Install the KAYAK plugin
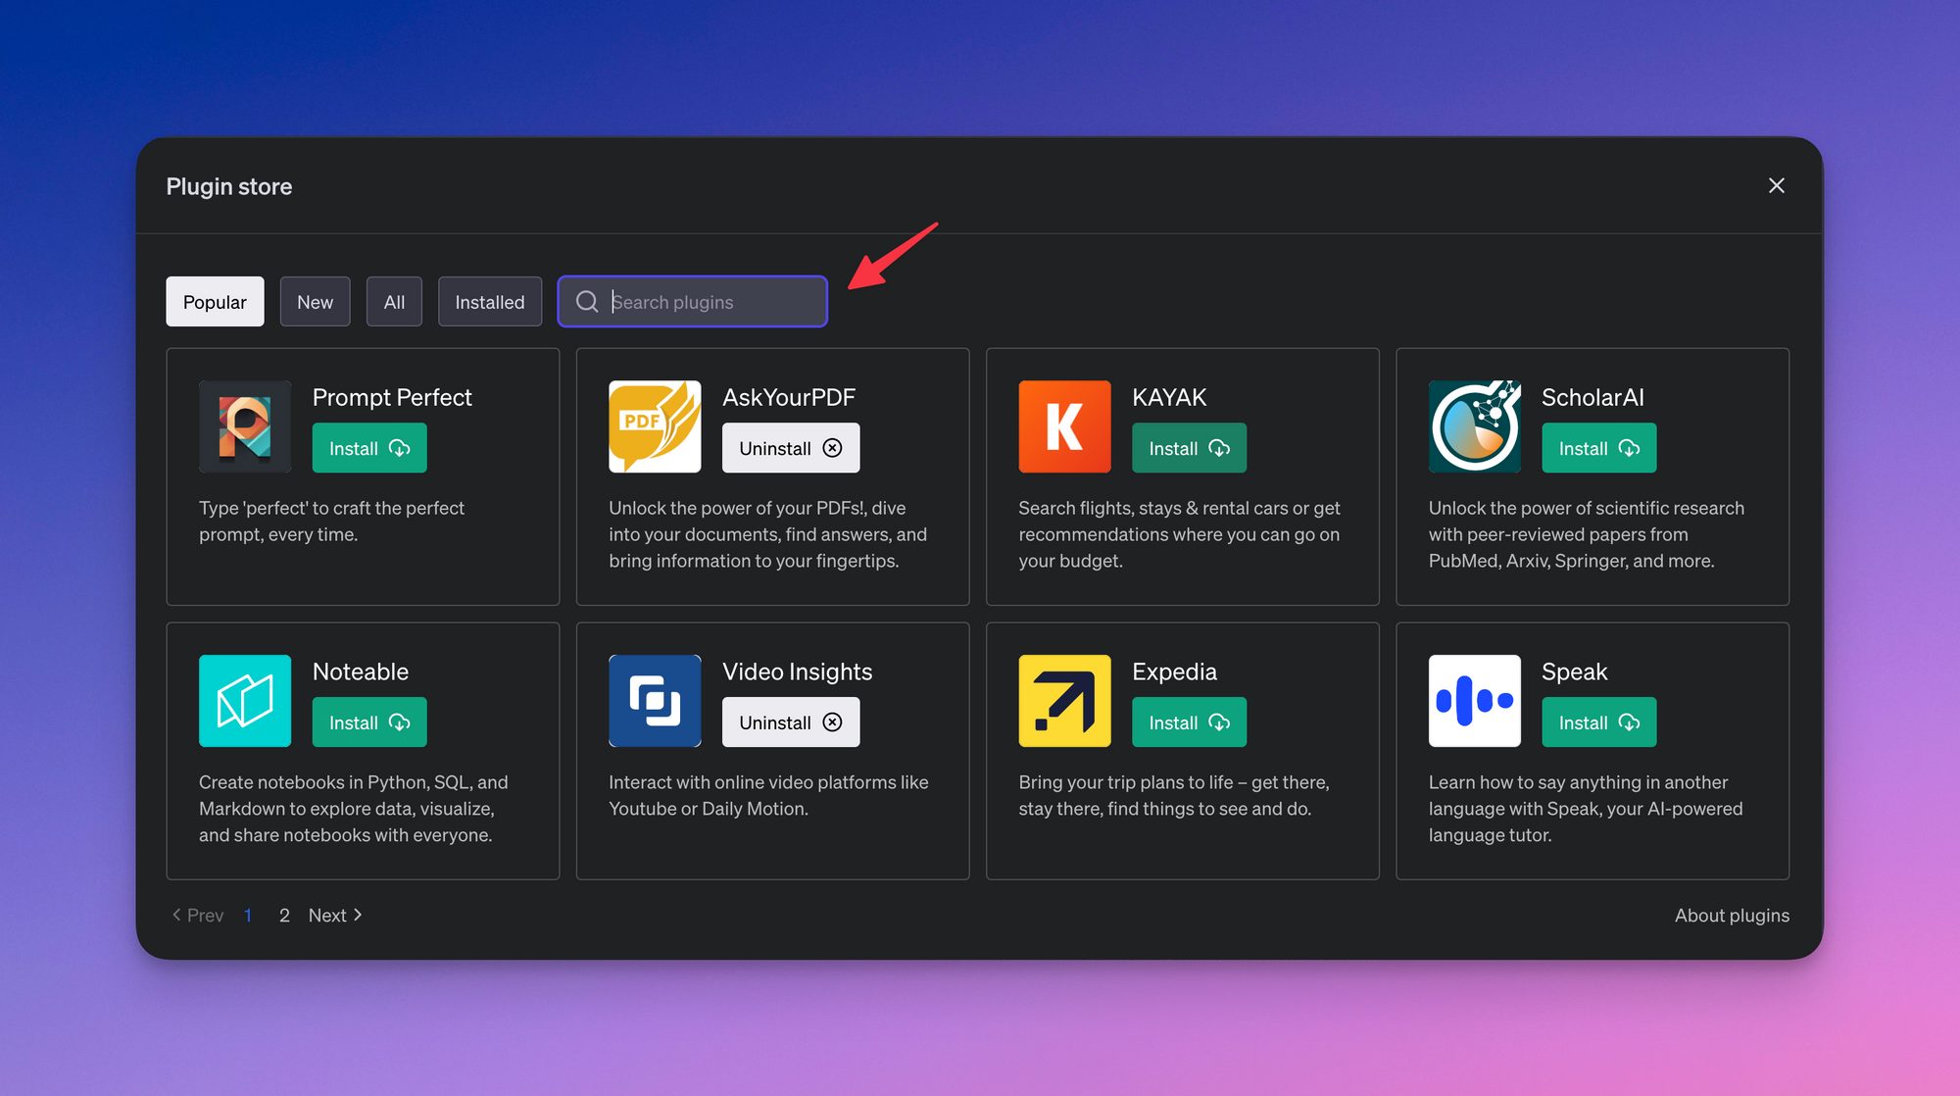The width and height of the screenshot is (1960, 1096). 1188,448
